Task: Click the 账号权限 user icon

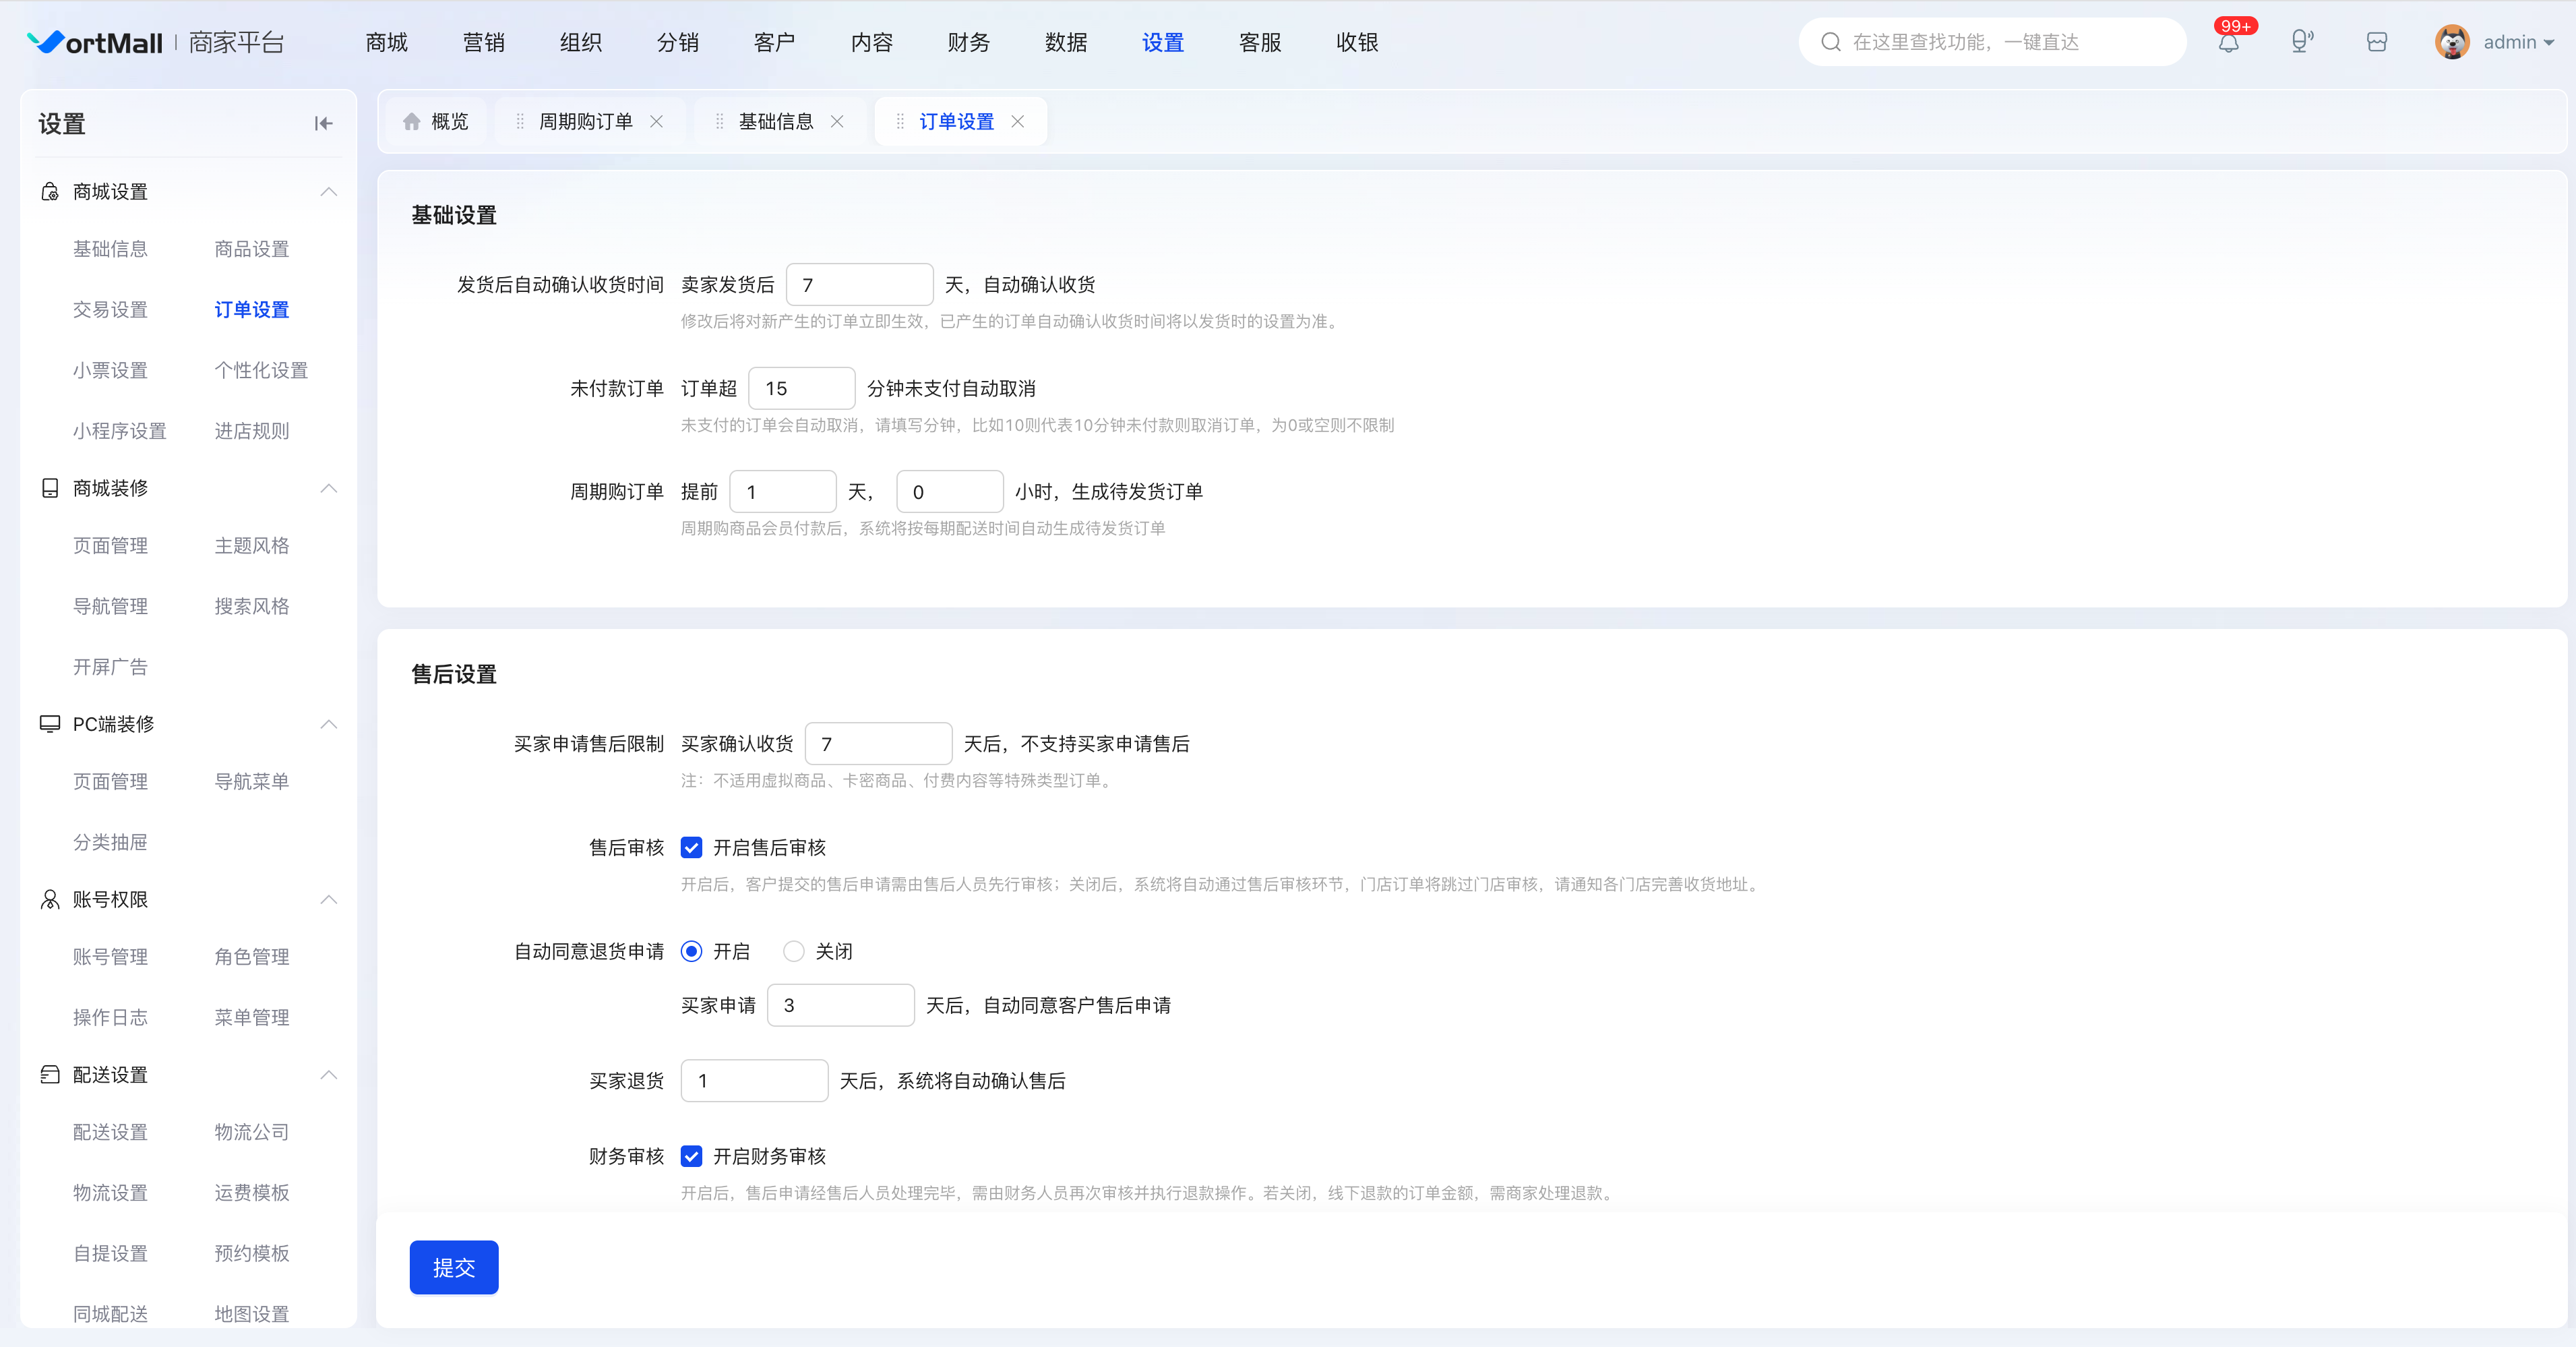Action: [49, 899]
